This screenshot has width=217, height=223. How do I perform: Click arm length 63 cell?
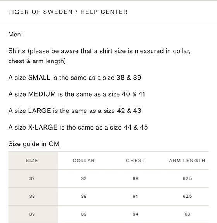(187, 214)
